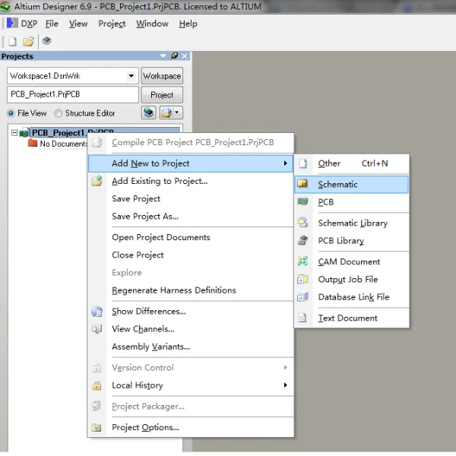
Task: Click the Workspace button
Action: (x=162, y=76)
